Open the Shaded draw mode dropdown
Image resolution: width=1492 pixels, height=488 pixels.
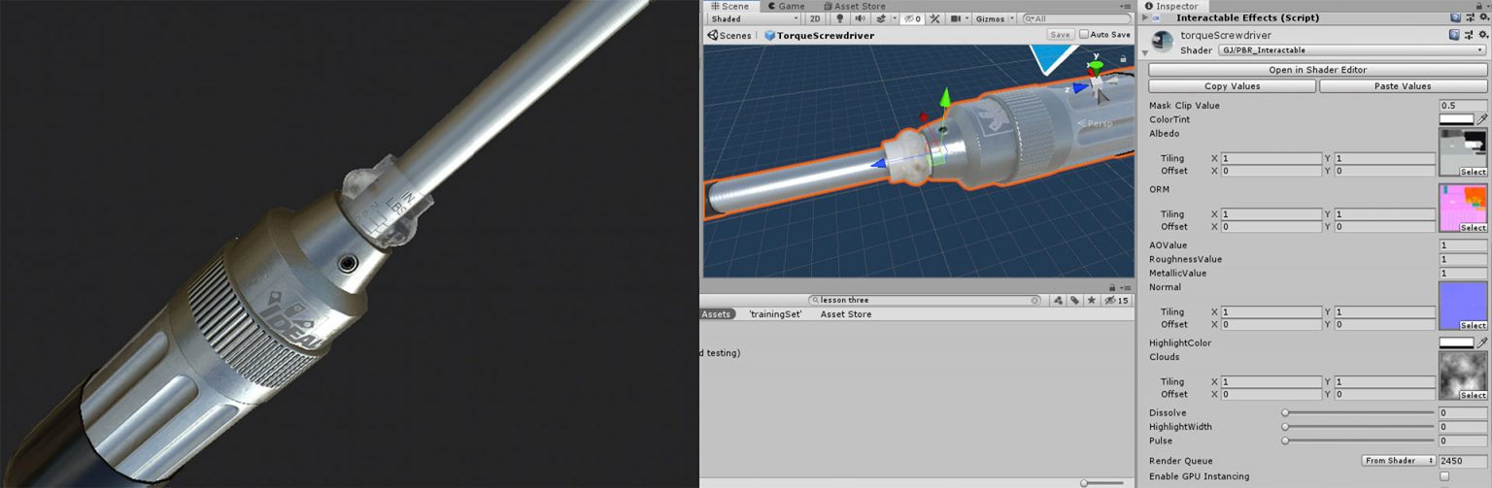[754, 18]
